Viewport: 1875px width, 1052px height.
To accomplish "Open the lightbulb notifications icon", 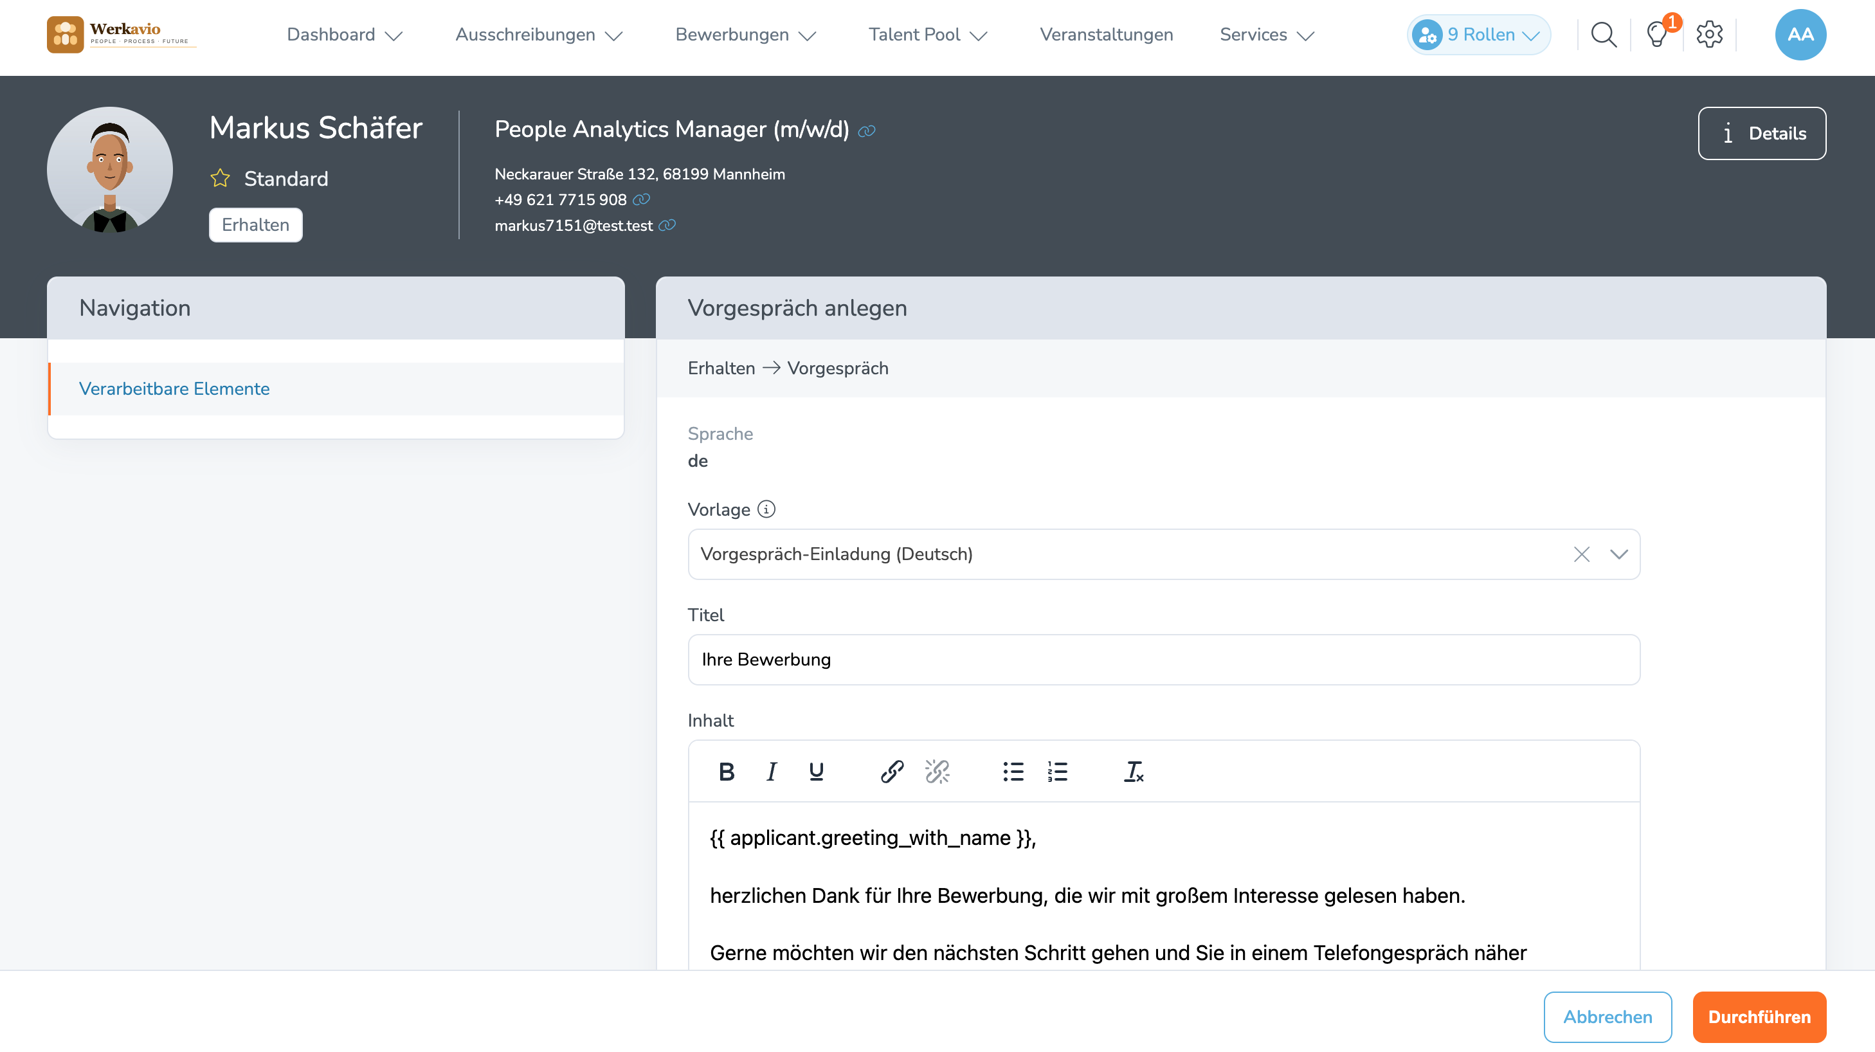I will tap(1658, 34).
